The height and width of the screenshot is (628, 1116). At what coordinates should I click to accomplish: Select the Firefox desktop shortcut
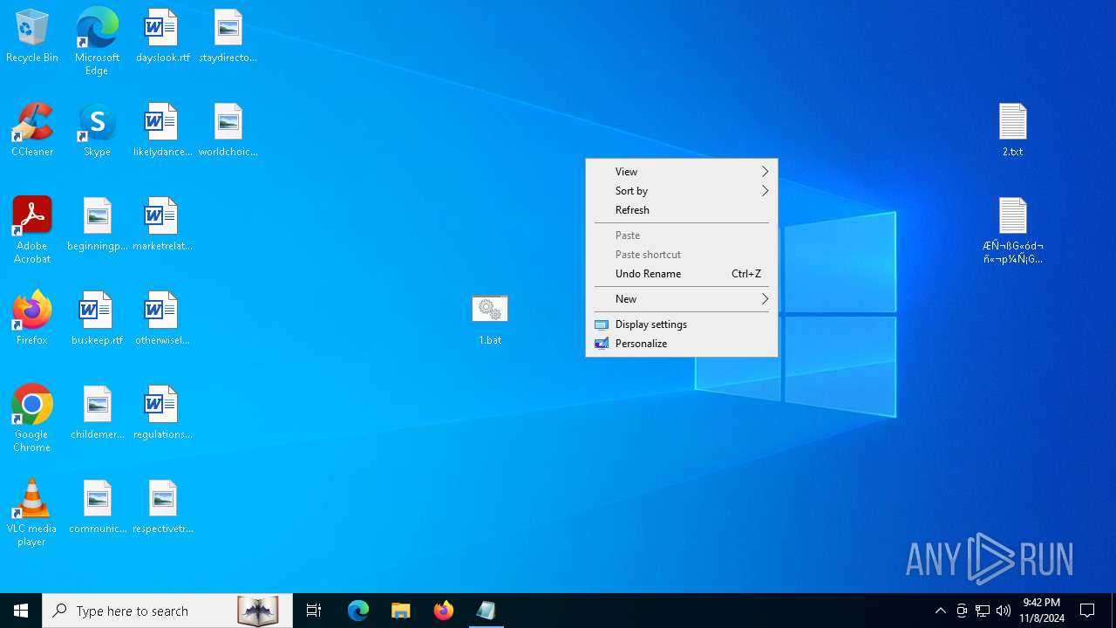point(32,319)
